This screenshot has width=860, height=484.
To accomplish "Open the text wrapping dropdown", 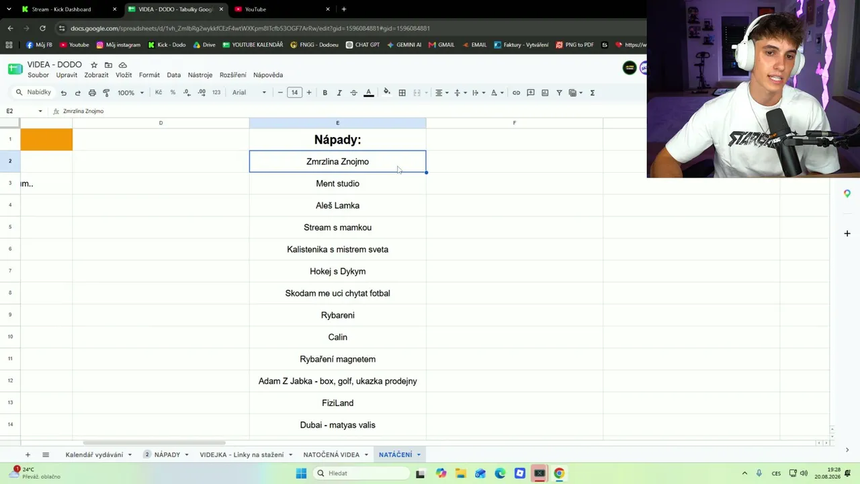I will coord(478,93).
